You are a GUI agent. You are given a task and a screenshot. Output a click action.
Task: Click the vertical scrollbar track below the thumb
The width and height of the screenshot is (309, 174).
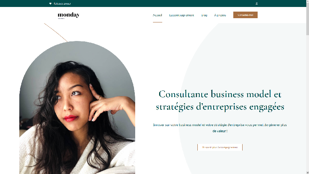307,102
